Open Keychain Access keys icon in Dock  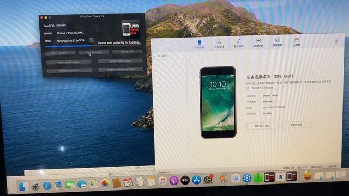point(224,179)
